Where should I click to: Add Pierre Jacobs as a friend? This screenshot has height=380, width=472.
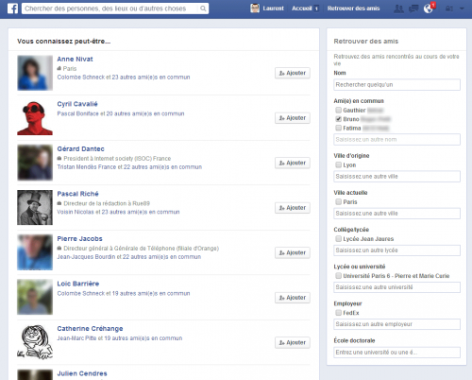293,252
